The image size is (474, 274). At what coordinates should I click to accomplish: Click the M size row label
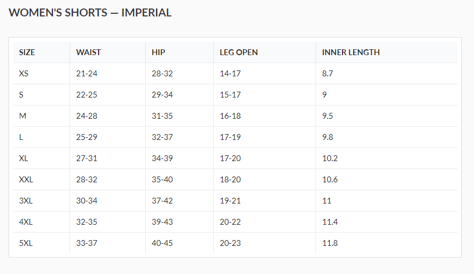pos(22,116)
